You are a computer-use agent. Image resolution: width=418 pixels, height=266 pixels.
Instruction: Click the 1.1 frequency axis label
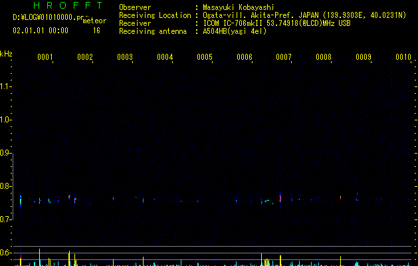pos(5,86)
